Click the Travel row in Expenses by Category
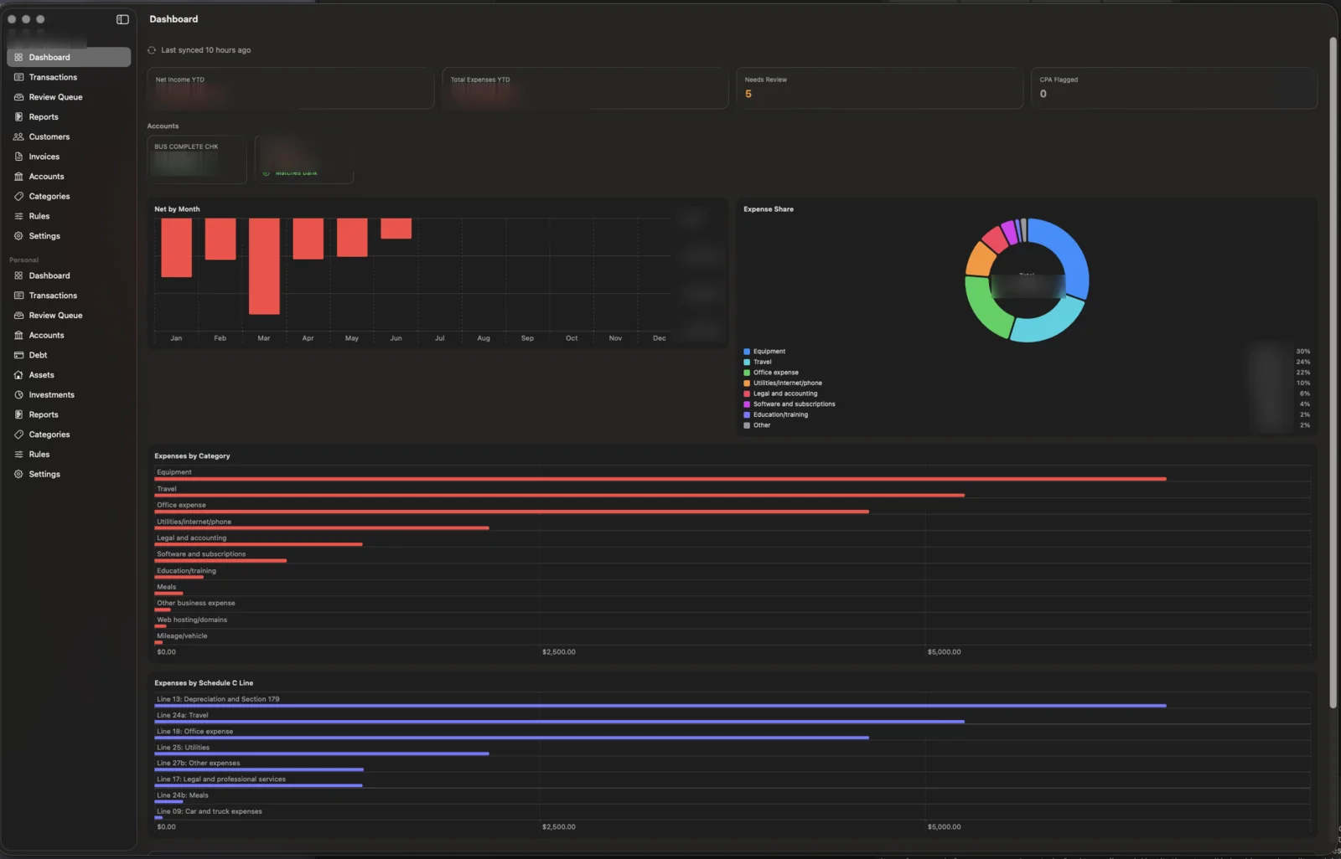 click(733, 491)
